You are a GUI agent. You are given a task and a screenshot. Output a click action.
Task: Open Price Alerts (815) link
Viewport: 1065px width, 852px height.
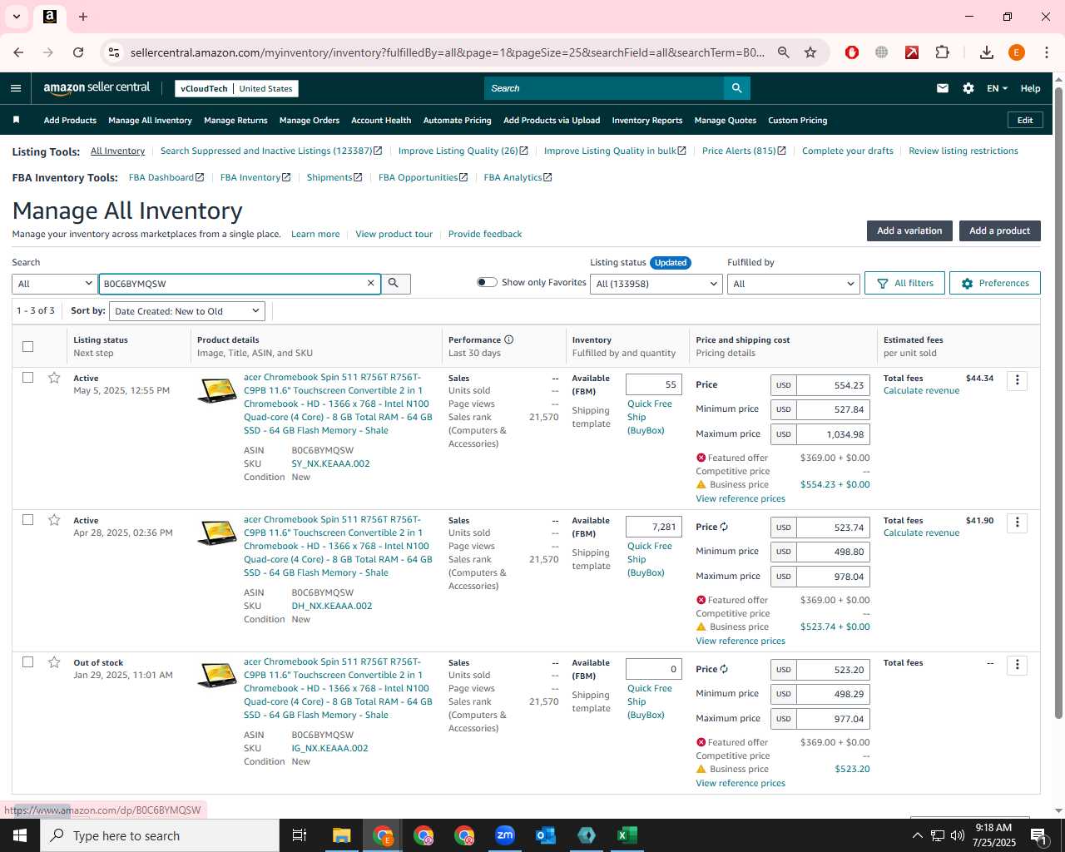[x=743, y=151]
